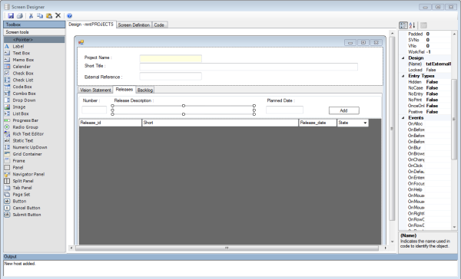Select the Check Box tool
The image size is (461, 279).
click(x=35, y=74)
